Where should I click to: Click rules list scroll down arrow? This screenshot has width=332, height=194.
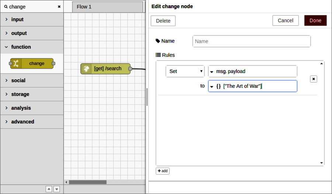[321, 163]
